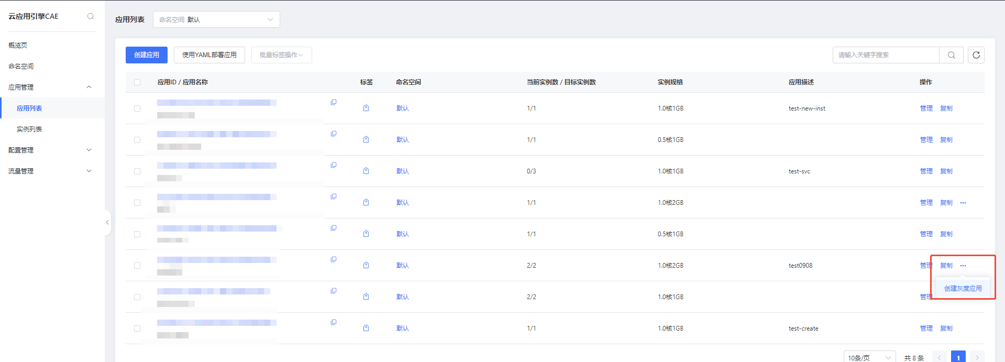This screenshot has width=1005, height=362.
Task: Select 创建灰度应用 from the popup menu
Action: [x=963, y=288]
